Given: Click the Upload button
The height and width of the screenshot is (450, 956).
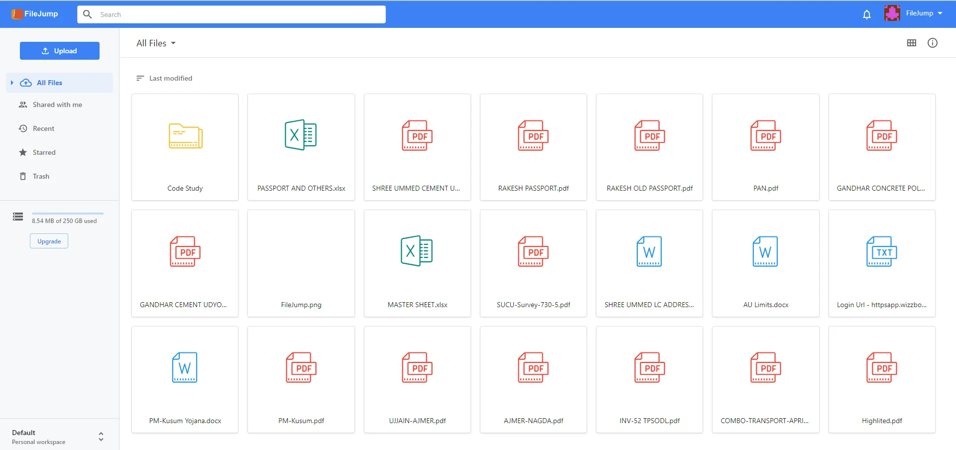Looking at the screenshot, I should click(60, 50).
